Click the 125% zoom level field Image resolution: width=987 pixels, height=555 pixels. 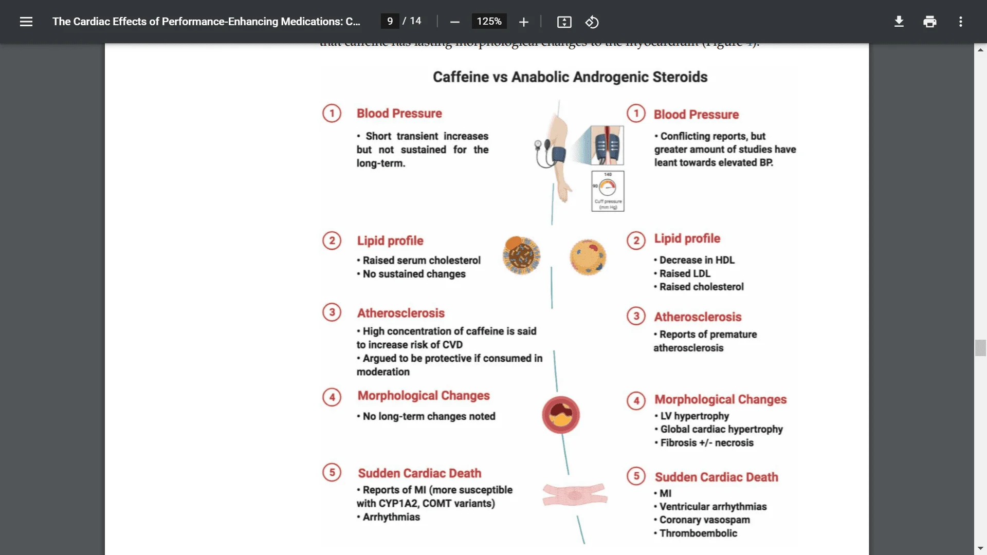489,21
